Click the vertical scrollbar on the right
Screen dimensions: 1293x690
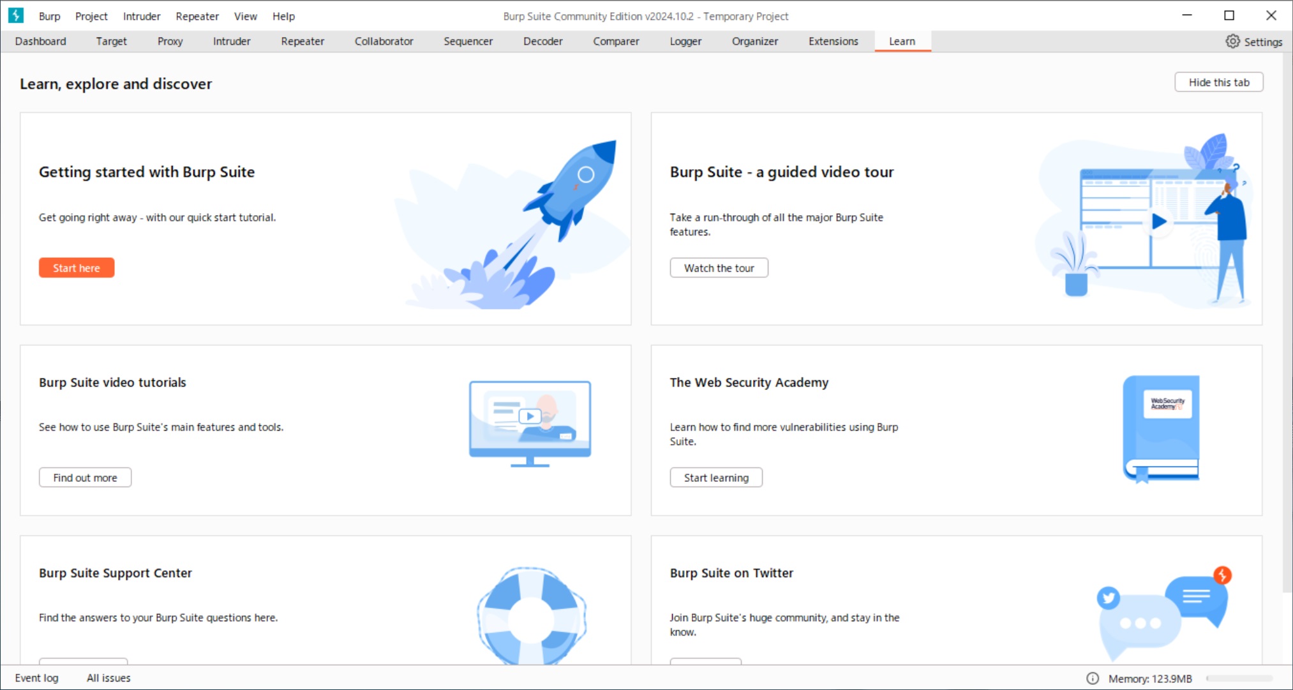(x=1287, y=322)
